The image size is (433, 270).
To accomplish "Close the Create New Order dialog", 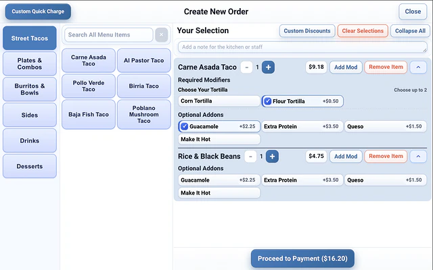I will click(x=413, y=11).
